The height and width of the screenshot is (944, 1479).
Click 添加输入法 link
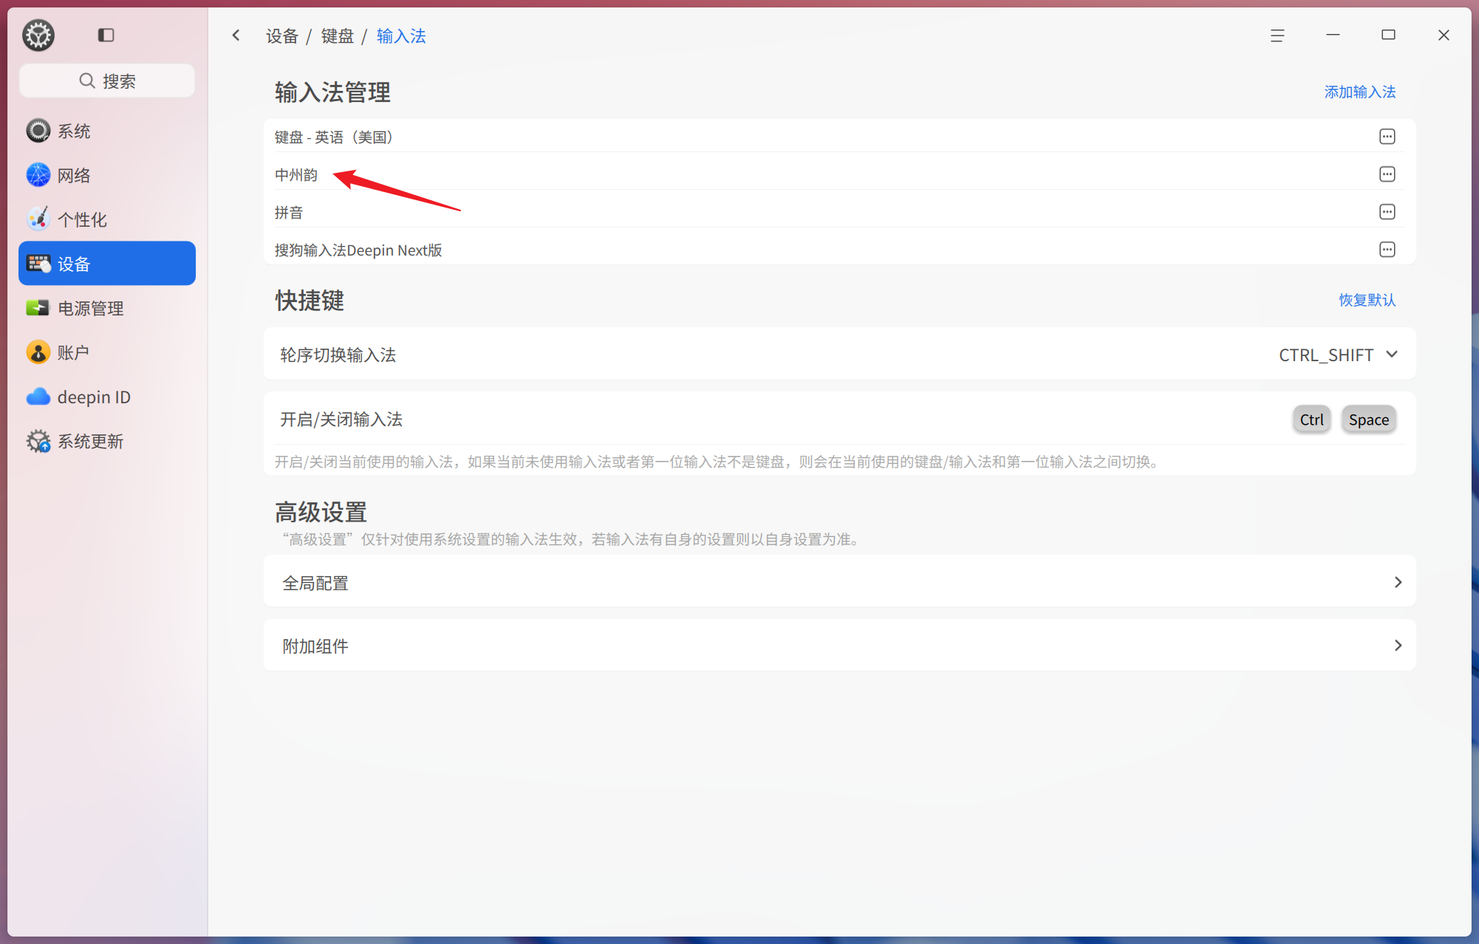1359,92
